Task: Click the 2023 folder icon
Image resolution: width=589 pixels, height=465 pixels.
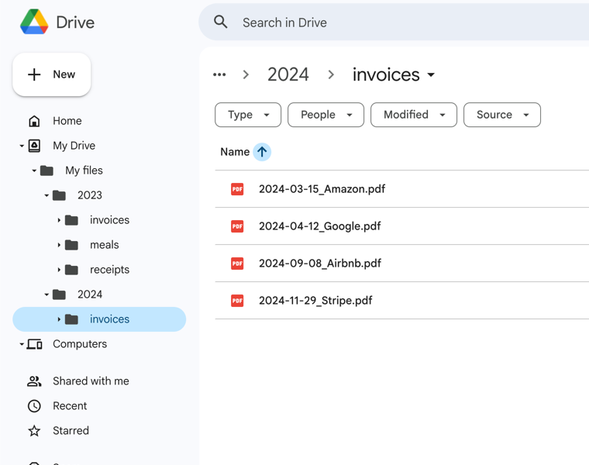Action: tap(59, 195)
